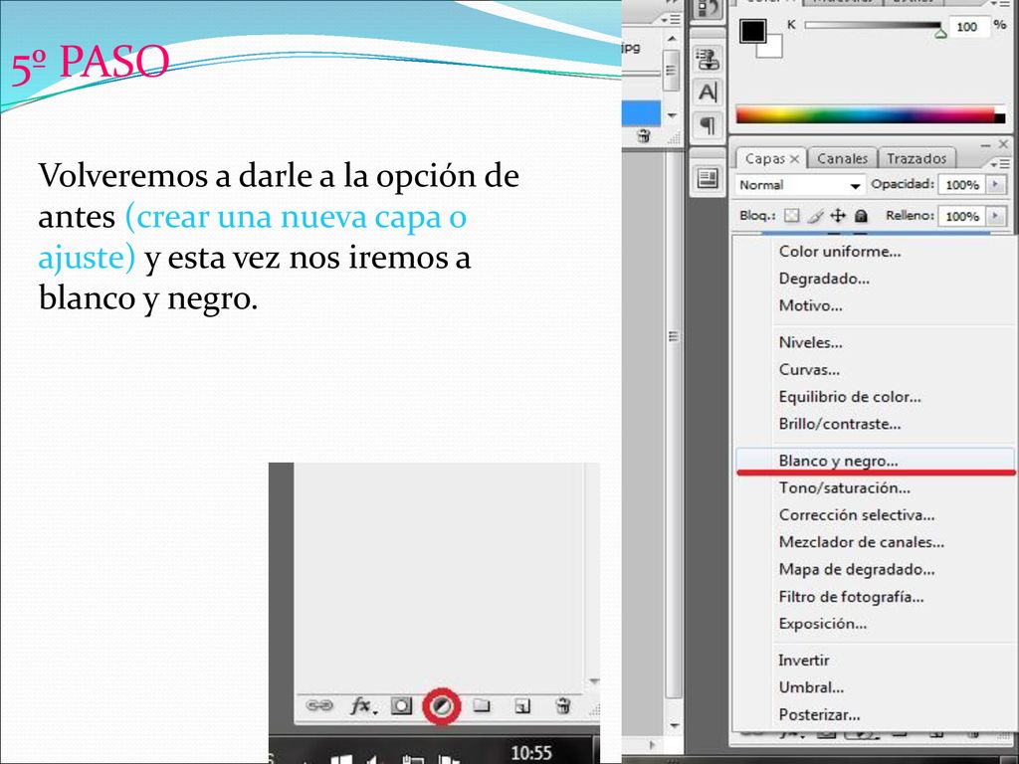Click the white background color swatch
The image size is (1019, 764).
click(773, 49)
